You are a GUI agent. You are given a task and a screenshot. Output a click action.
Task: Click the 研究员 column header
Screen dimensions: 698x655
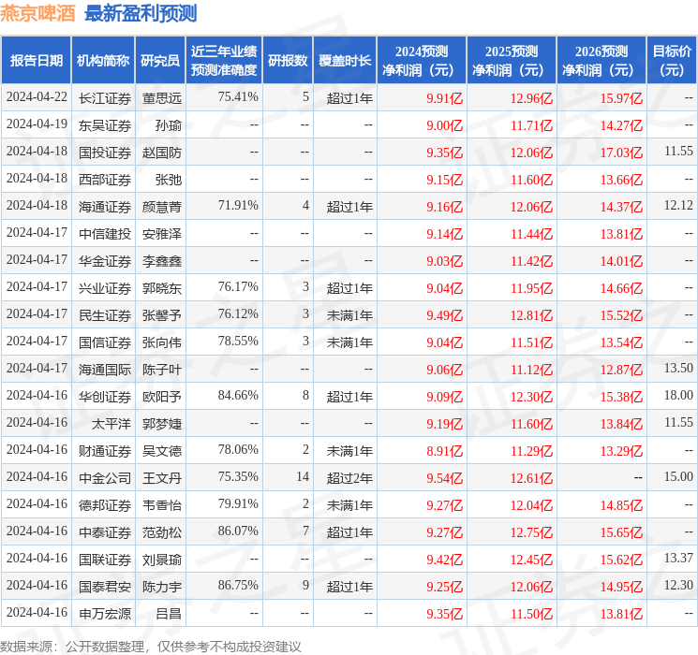[160, 61]
